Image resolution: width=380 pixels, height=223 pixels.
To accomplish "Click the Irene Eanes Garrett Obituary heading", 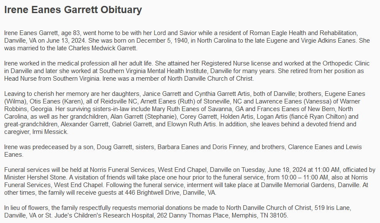I will tap(73, 10).
